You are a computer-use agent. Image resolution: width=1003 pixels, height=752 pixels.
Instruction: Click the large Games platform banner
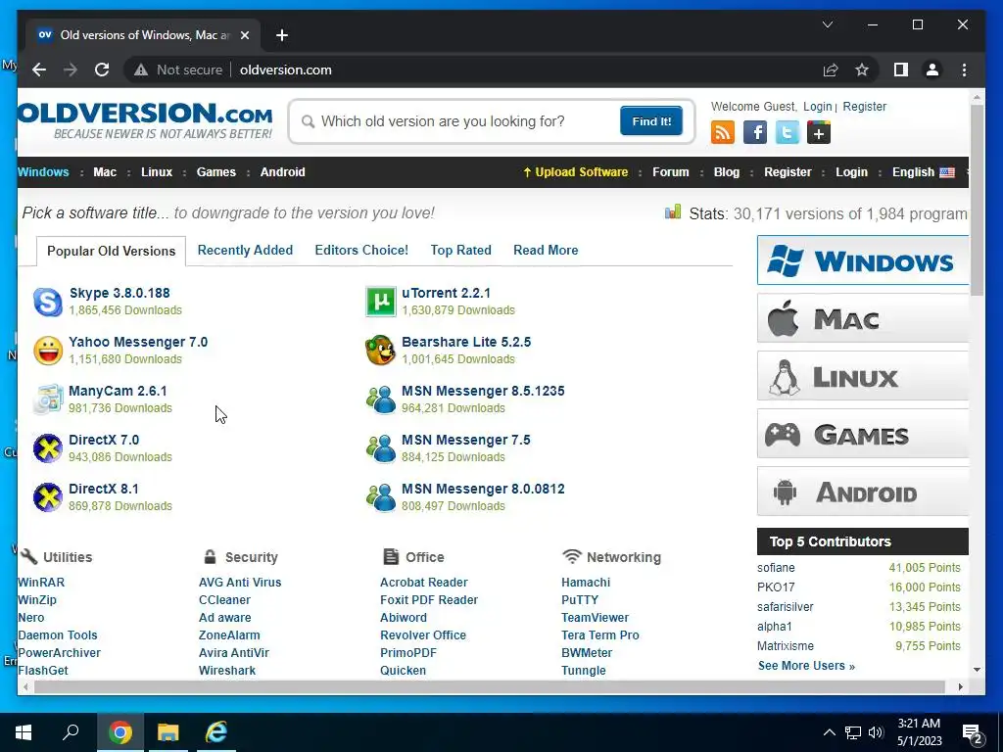tap(863, 434)
